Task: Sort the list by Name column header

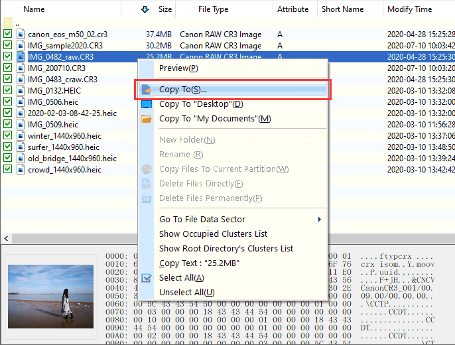Action: [34, 9]
